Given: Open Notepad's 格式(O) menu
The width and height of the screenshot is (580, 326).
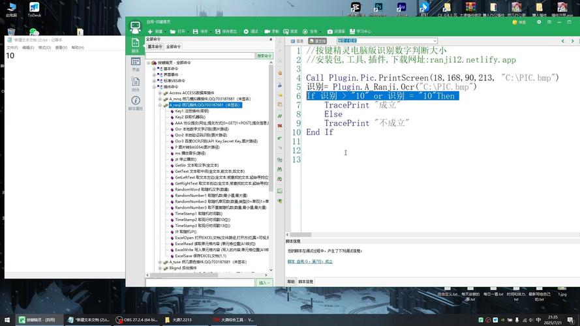Looking at the screenshot, I should [44, 48].
